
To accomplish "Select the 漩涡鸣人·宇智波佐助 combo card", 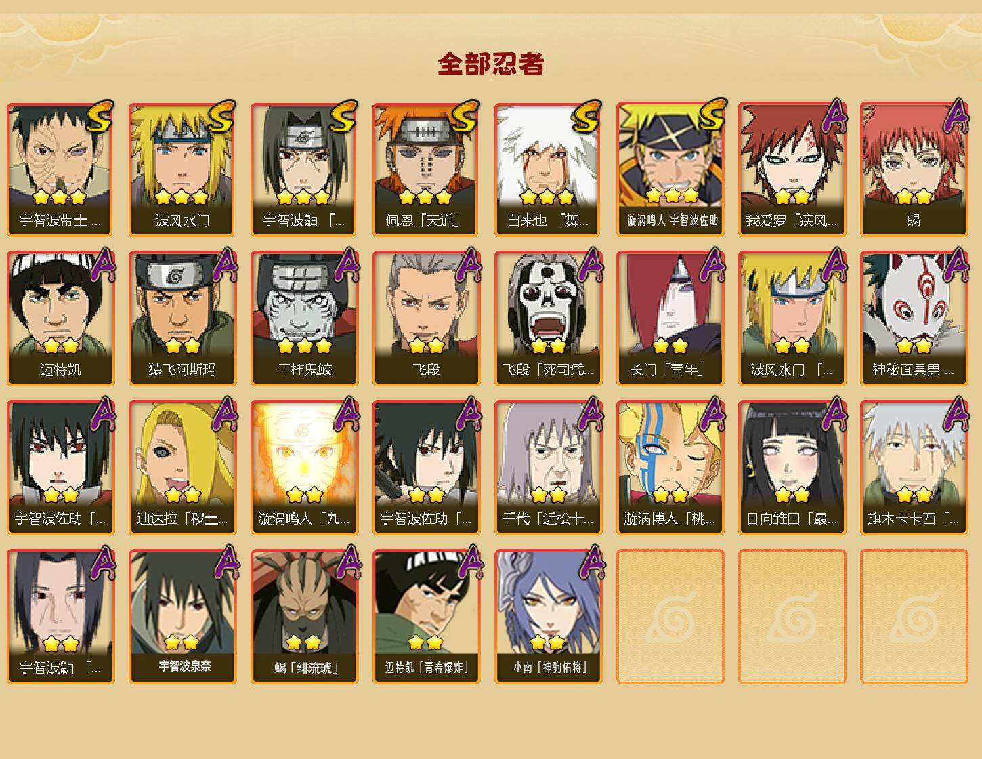I will tap(670, 169).
